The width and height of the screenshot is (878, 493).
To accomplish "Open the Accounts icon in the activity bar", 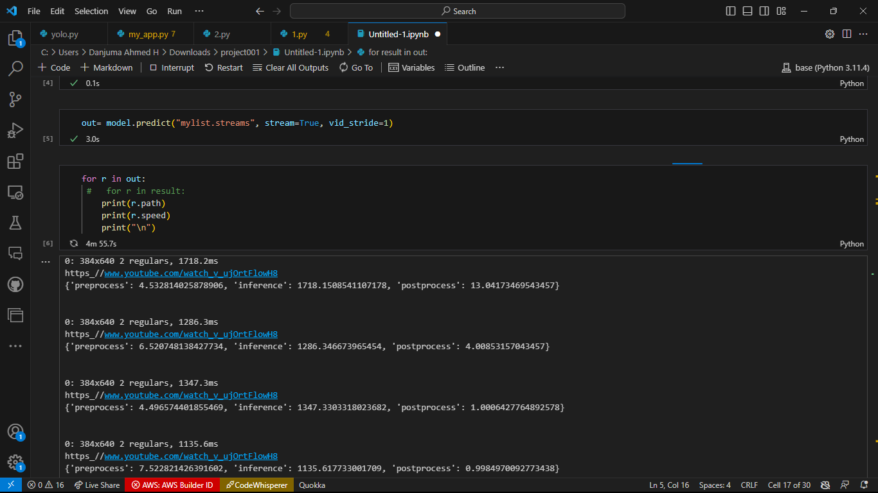I will [15, 431].
